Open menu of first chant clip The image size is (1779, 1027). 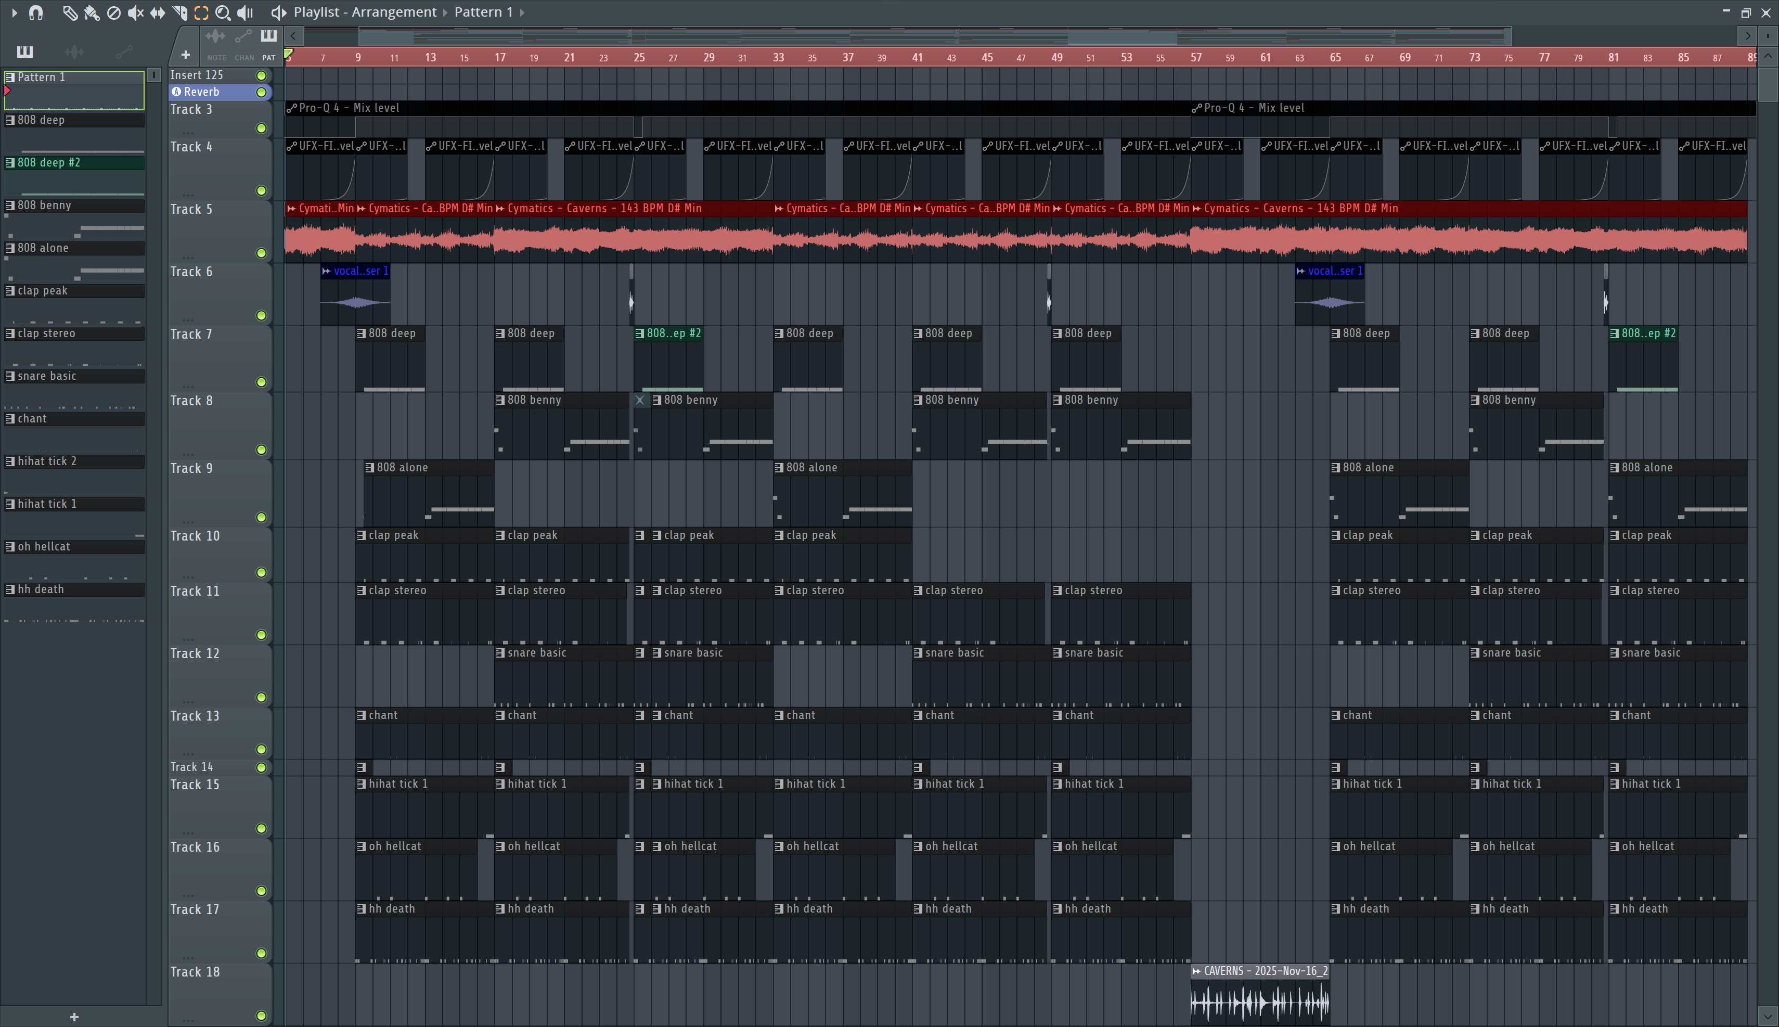[x=361, y=715]
